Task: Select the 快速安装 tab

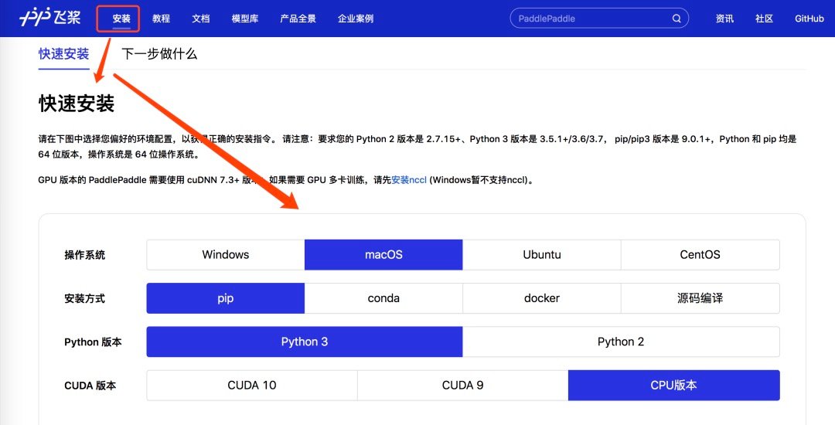Action: click(64, 54)
